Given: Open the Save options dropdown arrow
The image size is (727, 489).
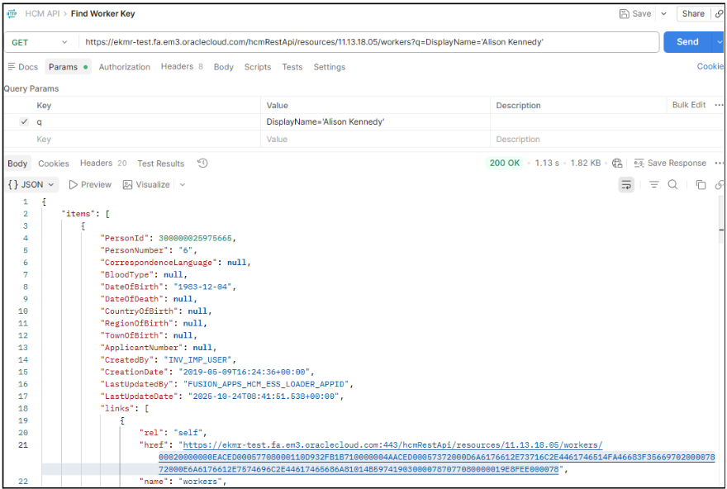Looking at the screenshot, I should pyautogui.click(x=663, y=14).
